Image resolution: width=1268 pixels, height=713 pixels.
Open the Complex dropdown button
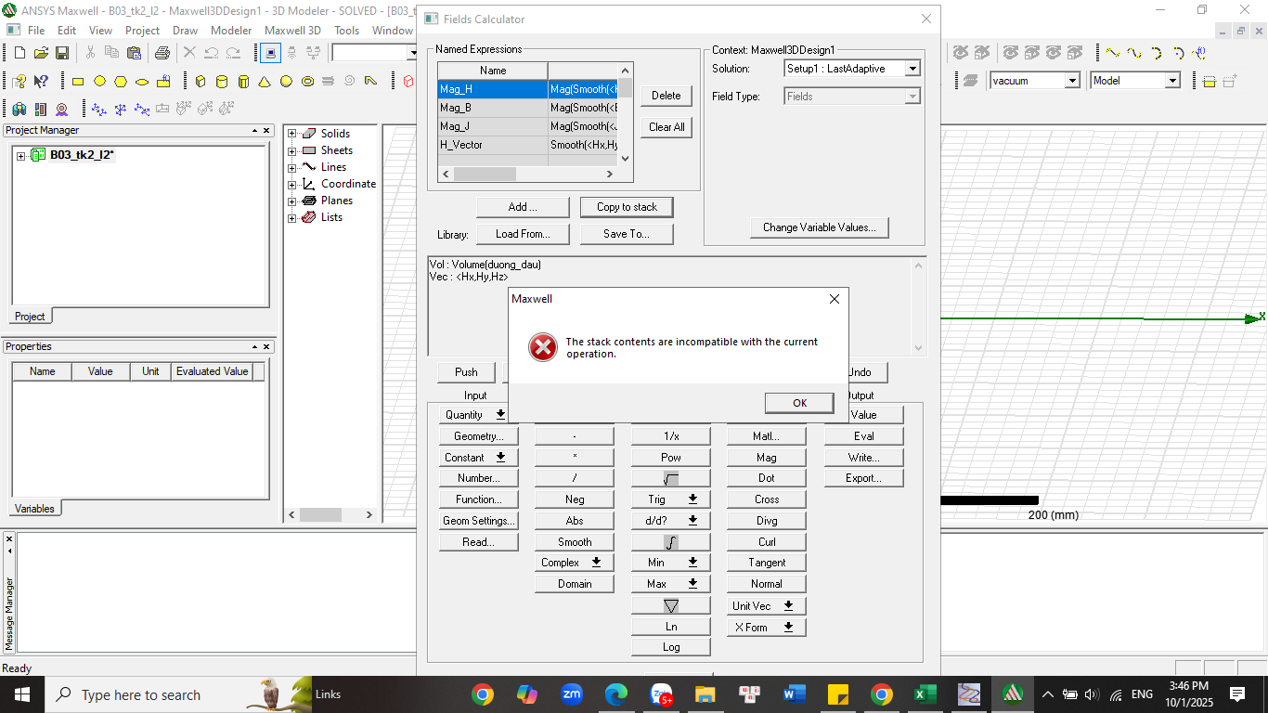pos(575,563)
